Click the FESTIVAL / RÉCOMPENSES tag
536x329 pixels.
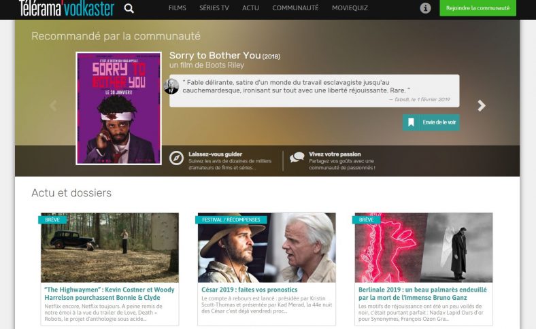point(231,220)
